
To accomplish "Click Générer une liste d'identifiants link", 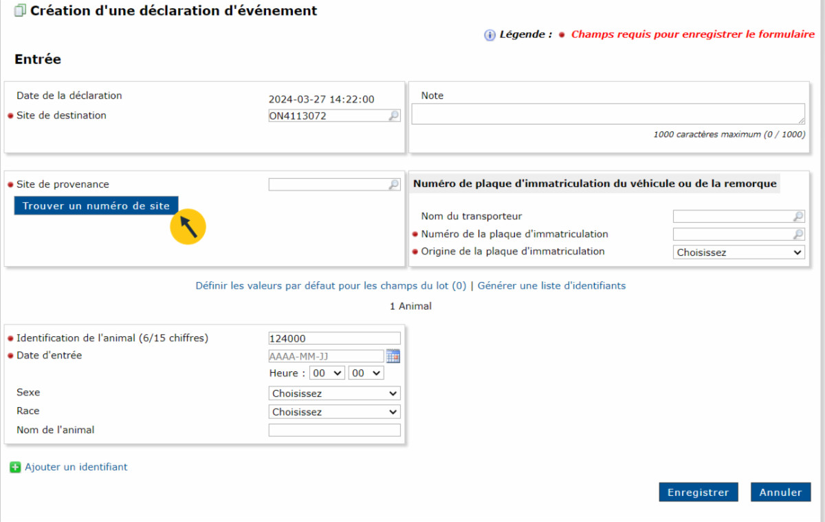I will (x=551, y=285).
